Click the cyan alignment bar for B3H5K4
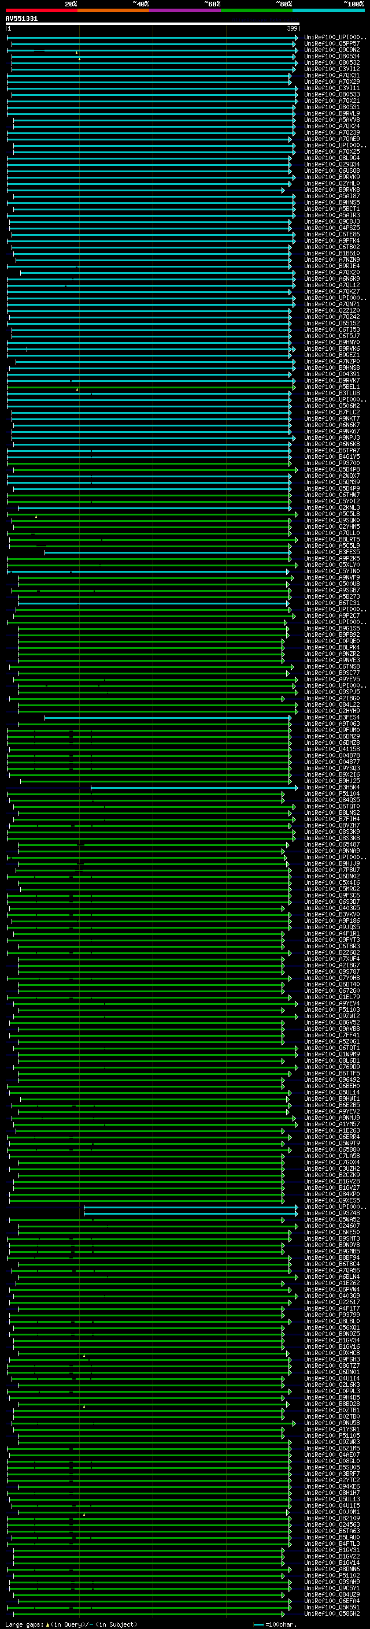Viewport: 370px width, 1629px height. point(194,787)
